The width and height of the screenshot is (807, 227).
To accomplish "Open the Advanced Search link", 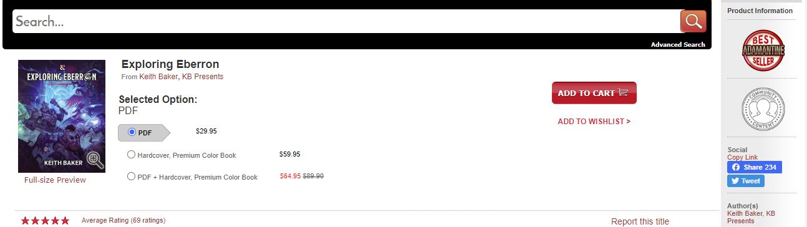I will coord(678,44).
